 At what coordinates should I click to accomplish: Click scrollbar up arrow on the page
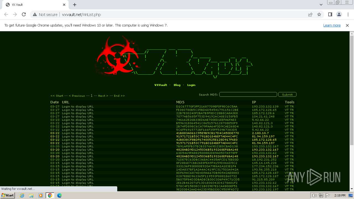(x=352, y=34)
